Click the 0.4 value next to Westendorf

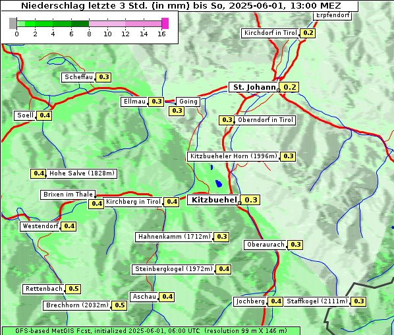(69, 226)
